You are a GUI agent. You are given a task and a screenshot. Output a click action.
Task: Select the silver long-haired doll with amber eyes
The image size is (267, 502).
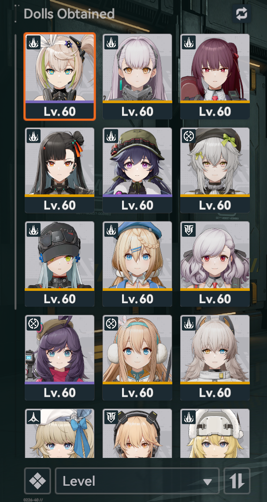click(137, 77)
